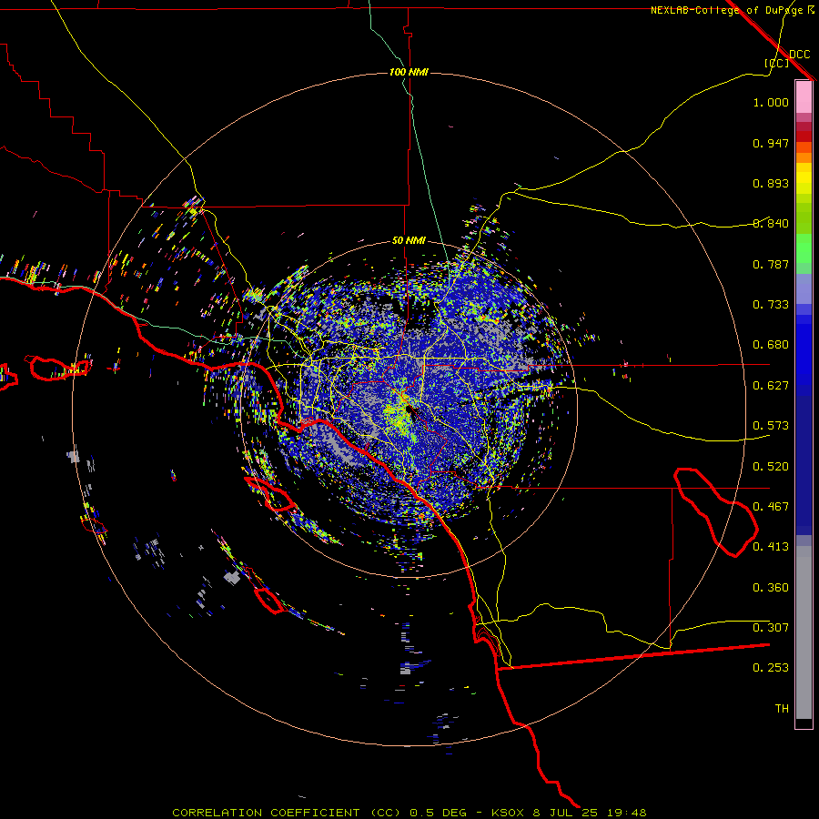Image resolution: width=819 pixels, height=819 pixels.
Task: Select the 0.787 scale value
Action: (x=771, y=264)
